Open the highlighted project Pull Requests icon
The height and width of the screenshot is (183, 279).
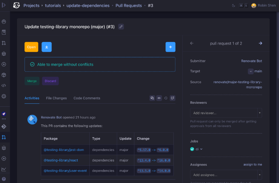[4, 137]
